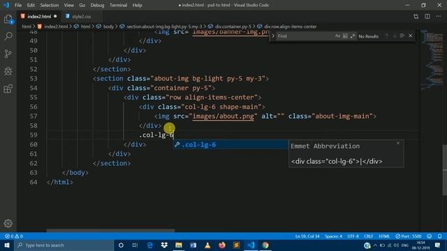Open the Go menu
447x251 pixels.
click(x=82, y=5)
